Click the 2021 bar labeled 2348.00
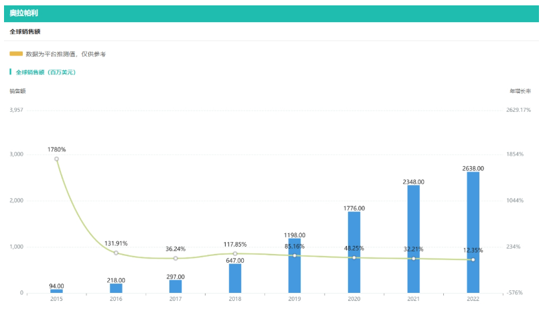 (413, 239)
